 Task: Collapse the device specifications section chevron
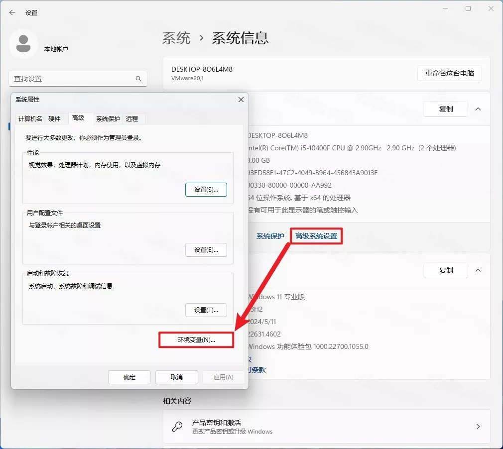(478, 109)
